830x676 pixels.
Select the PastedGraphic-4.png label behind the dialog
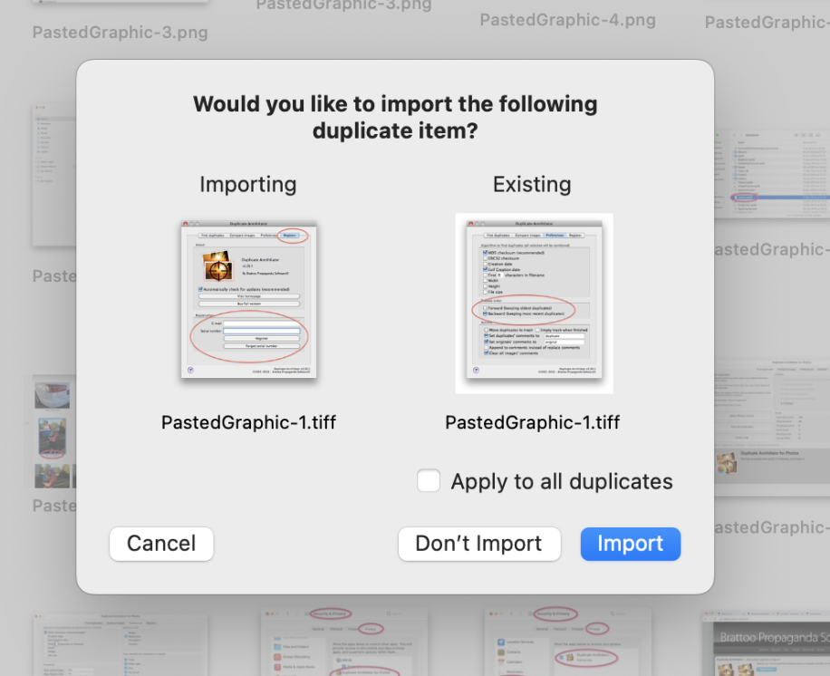pyautogui.click(x=567, y=20)
